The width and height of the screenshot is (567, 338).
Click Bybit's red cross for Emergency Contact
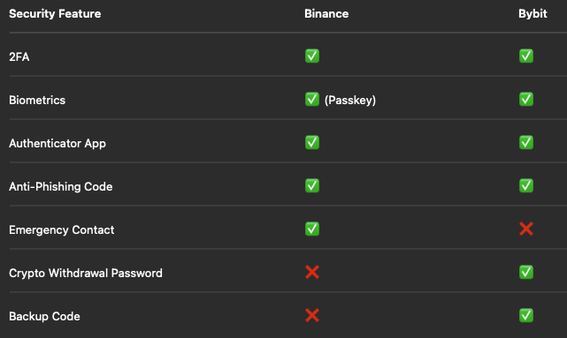526,229
